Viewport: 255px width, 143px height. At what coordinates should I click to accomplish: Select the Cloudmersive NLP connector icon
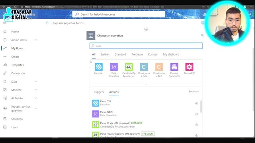159,67
